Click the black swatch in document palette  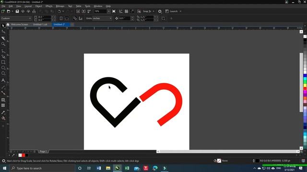[x=27, y=155]
